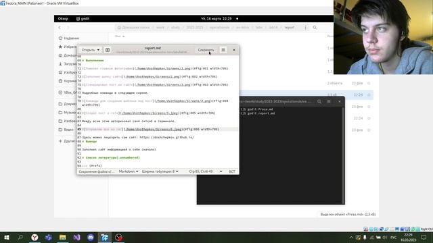Click the Screens/1.png image path link

tap(163, 69)
